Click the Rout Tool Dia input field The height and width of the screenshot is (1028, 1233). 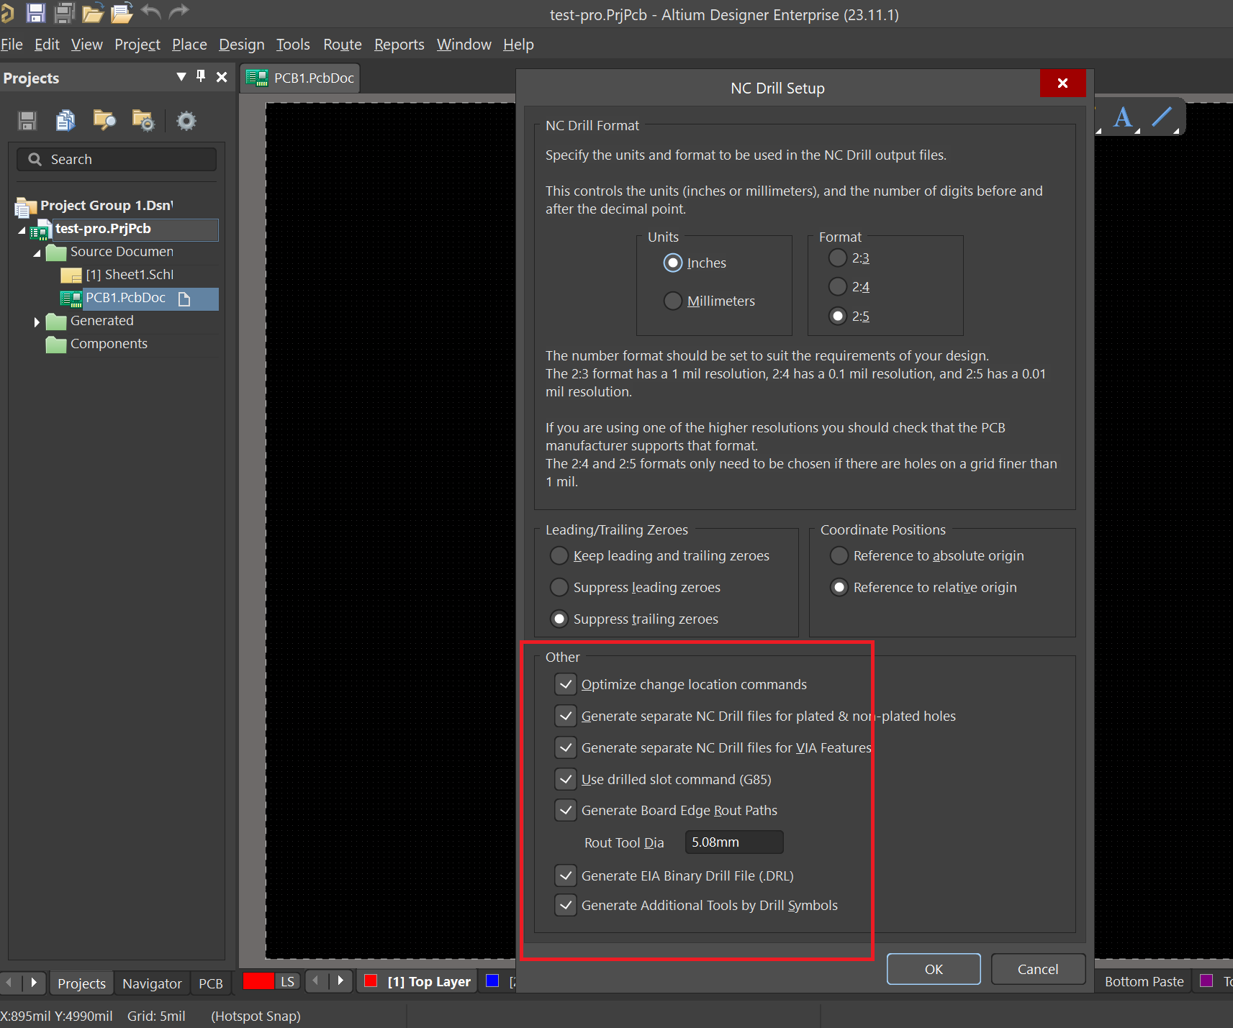point(733,842)
